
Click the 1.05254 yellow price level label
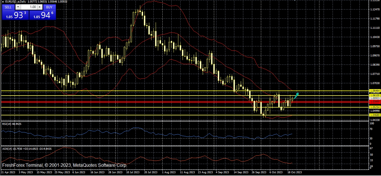tap(375, 107)
